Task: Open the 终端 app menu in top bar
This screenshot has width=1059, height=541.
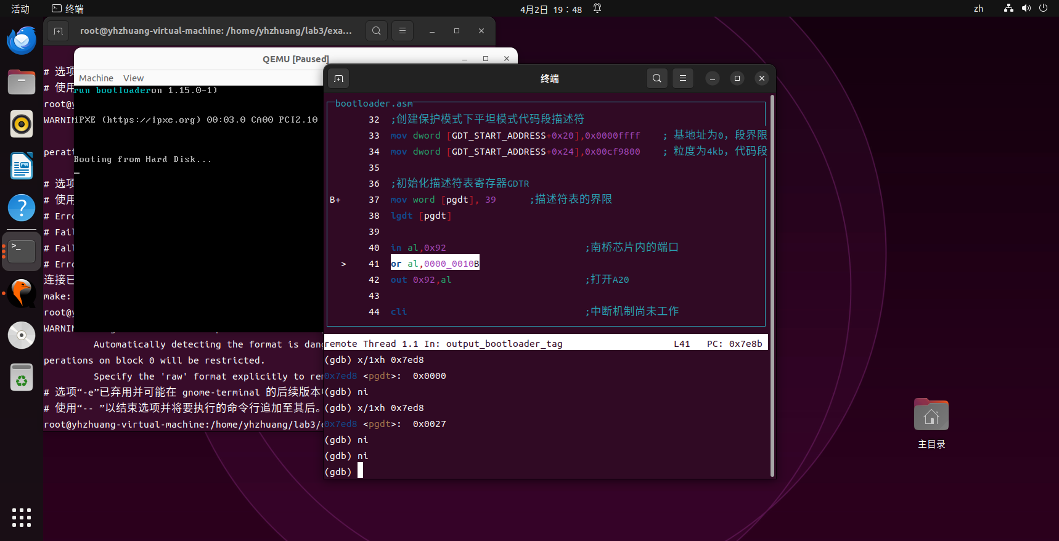Action: tap(68, 9)
